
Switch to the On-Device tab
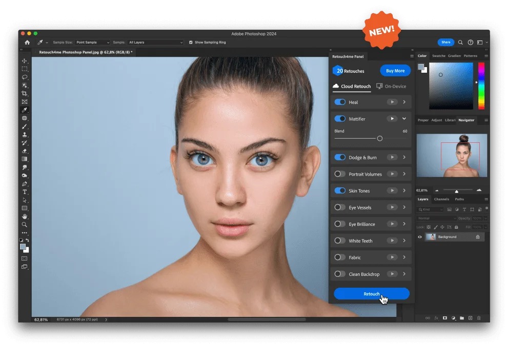point(391,86)
